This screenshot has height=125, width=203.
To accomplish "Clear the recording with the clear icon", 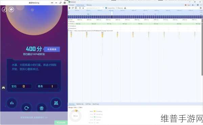I will pyautogui.click(x=76, y=8).
